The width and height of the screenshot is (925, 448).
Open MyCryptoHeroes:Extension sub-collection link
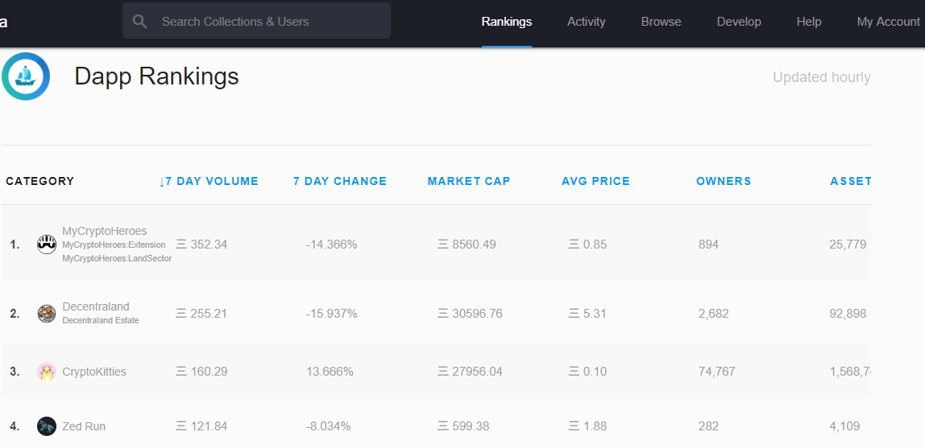114,245
